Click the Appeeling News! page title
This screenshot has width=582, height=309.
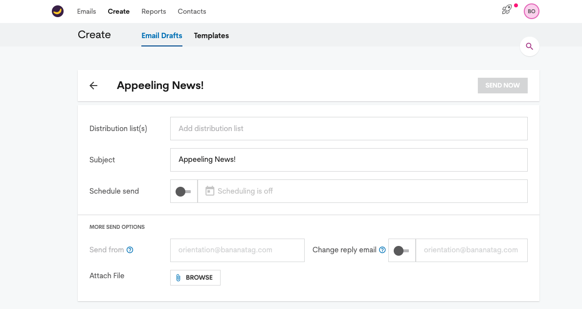(x=160, y=86)
